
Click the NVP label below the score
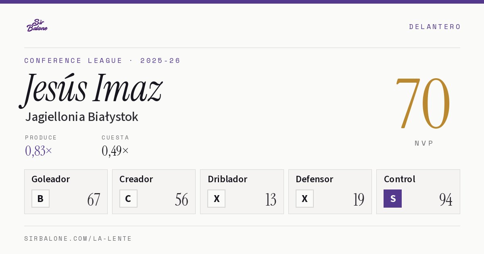424,143
